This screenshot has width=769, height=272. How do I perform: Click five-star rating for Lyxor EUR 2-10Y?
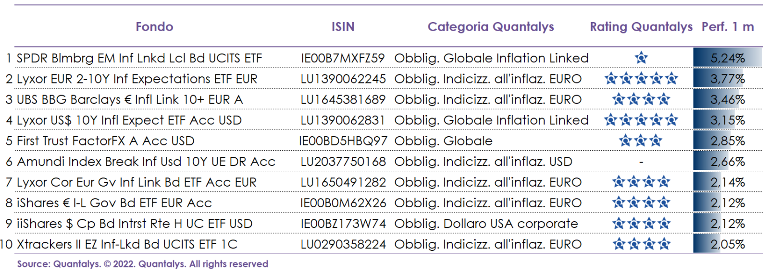pyautogui.click(x=641, y=79)
